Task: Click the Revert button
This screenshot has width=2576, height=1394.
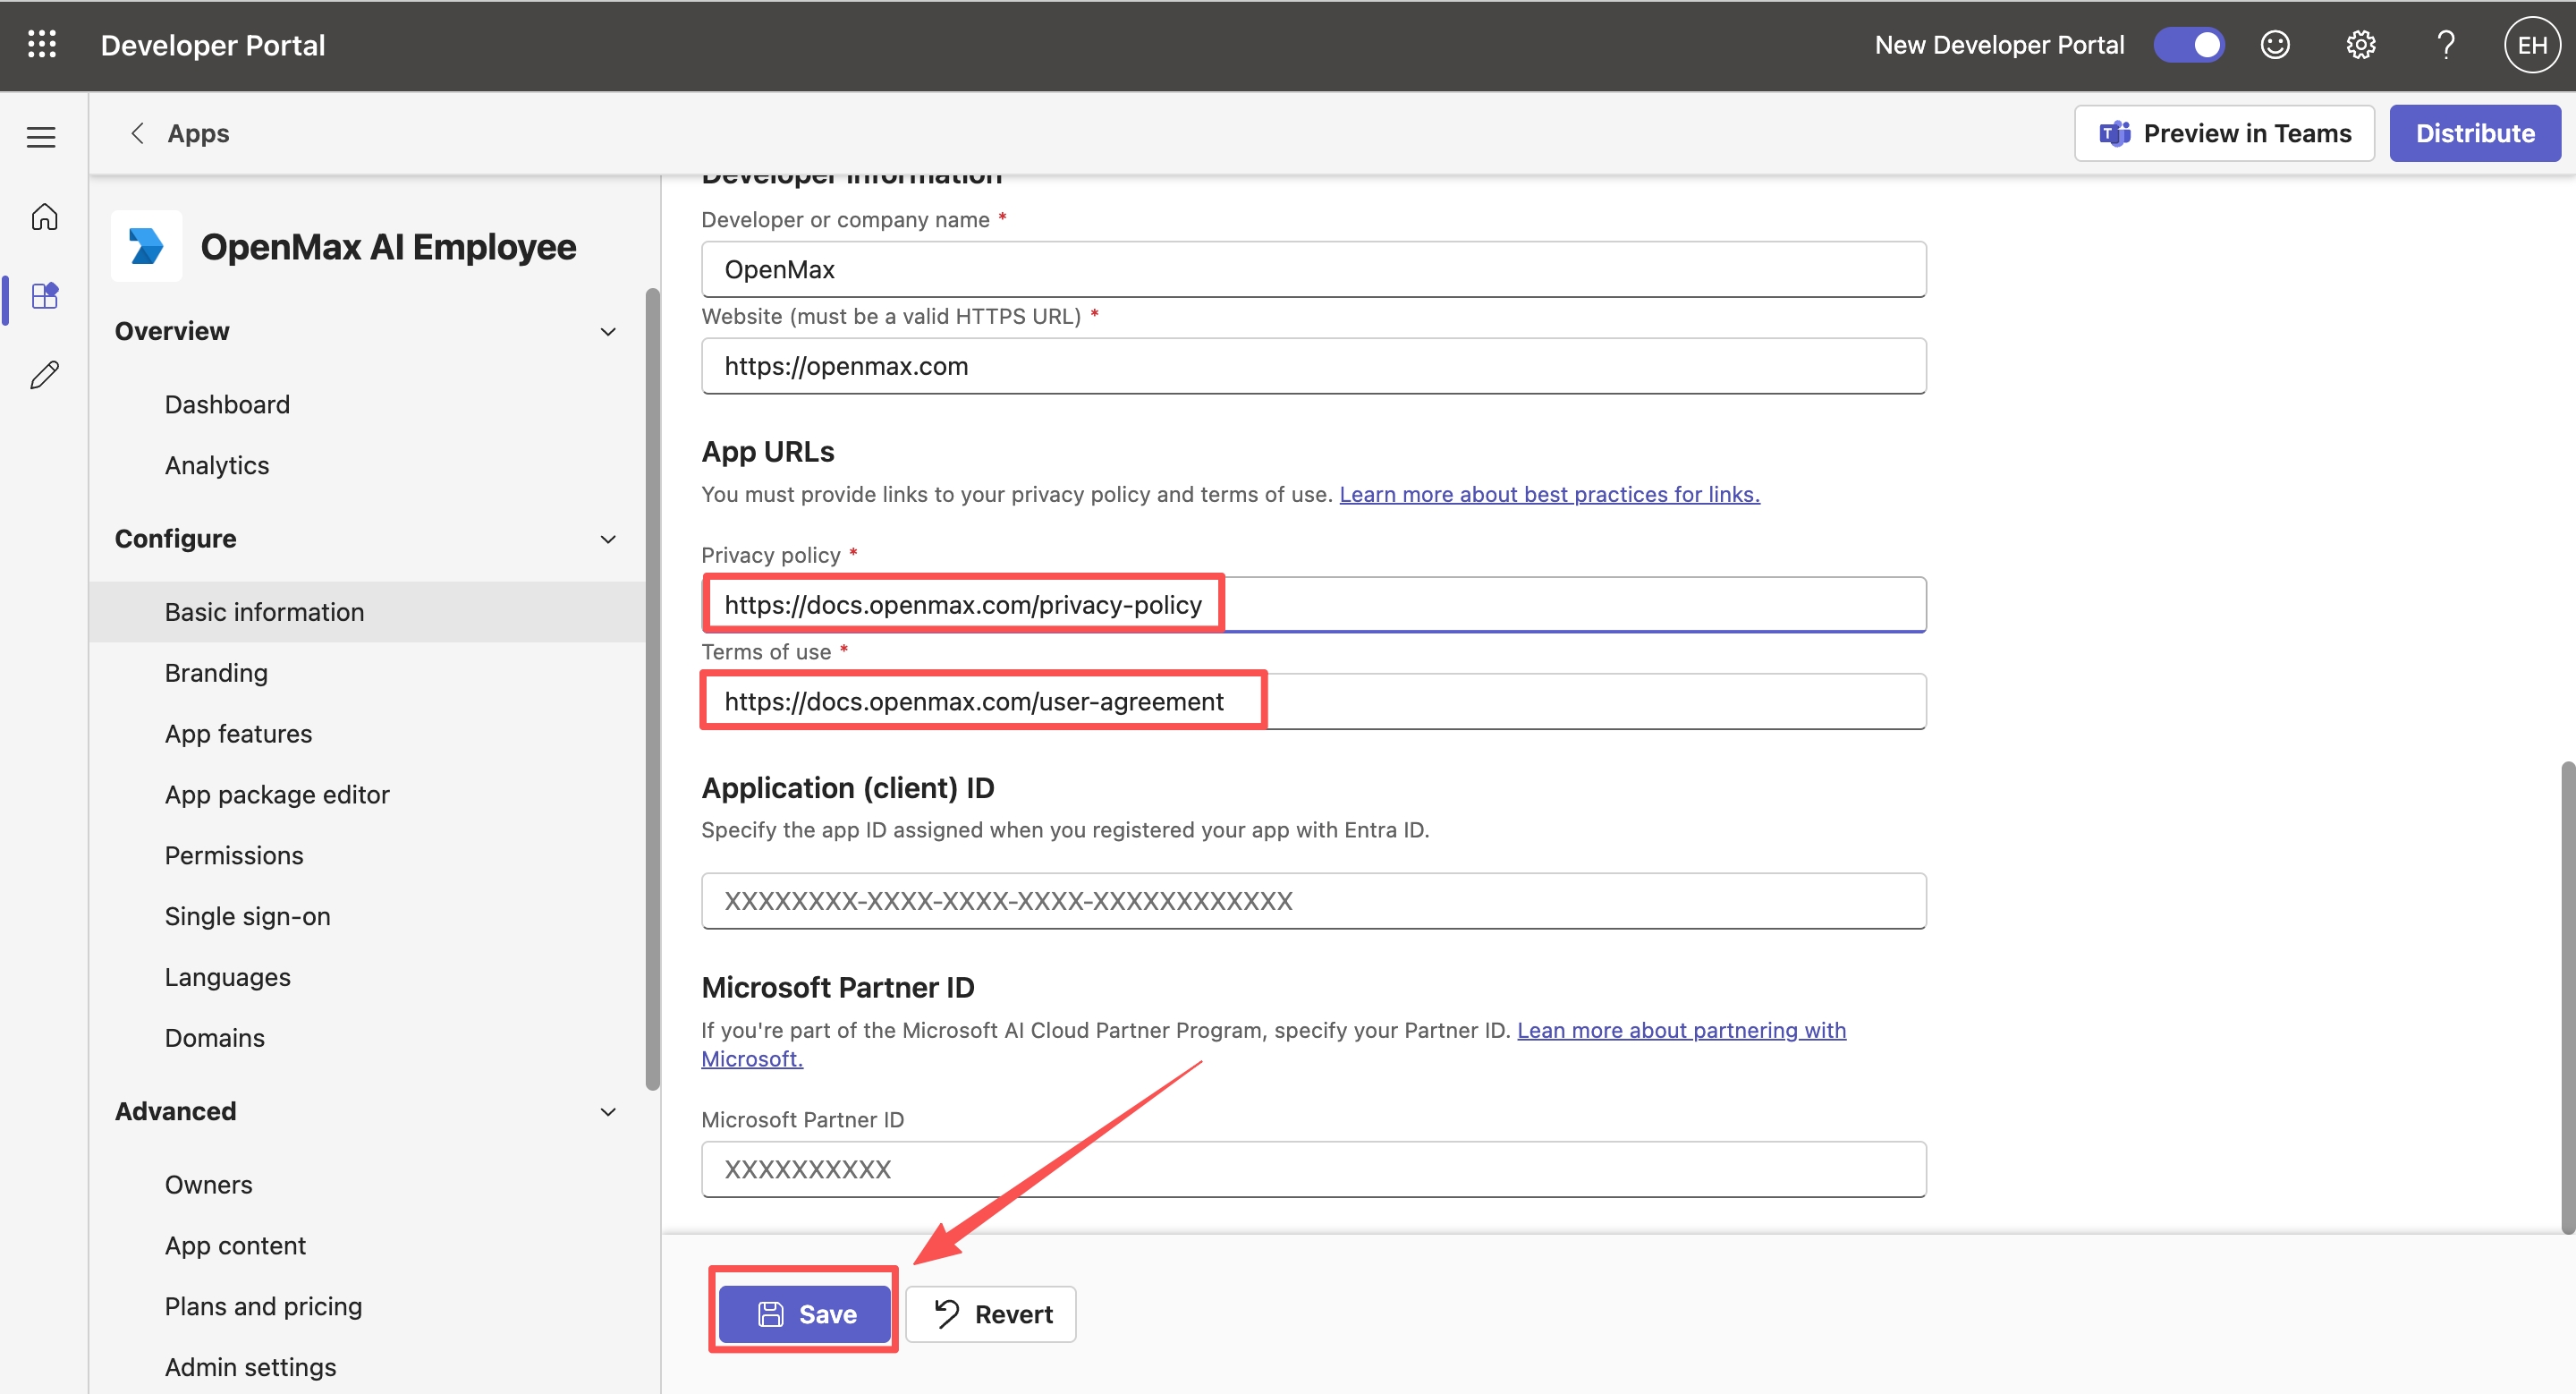Action: (x=991, y=1314)
